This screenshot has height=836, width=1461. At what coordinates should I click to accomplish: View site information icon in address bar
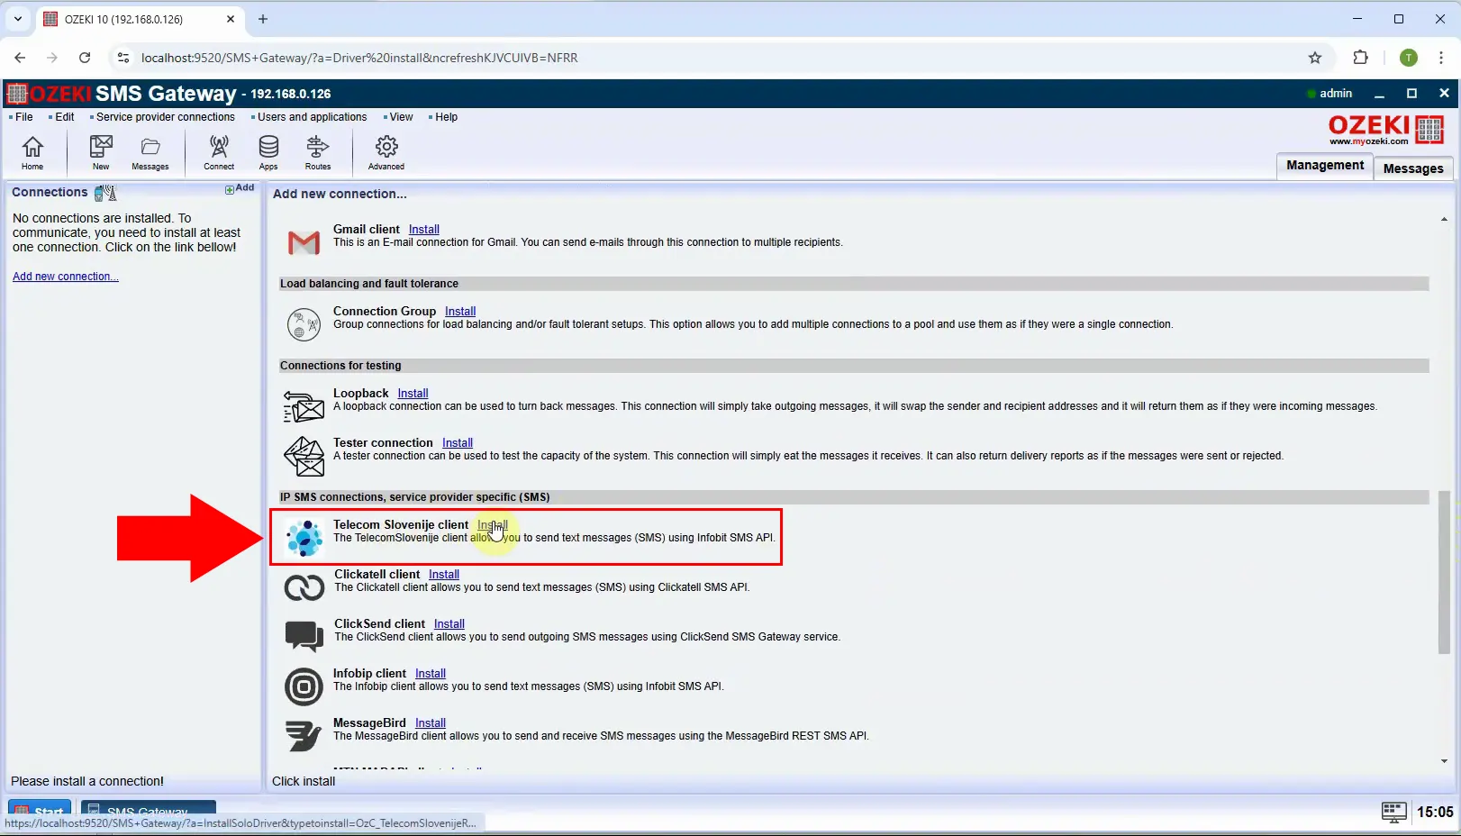pyautogui.click(x=123, y=58)
